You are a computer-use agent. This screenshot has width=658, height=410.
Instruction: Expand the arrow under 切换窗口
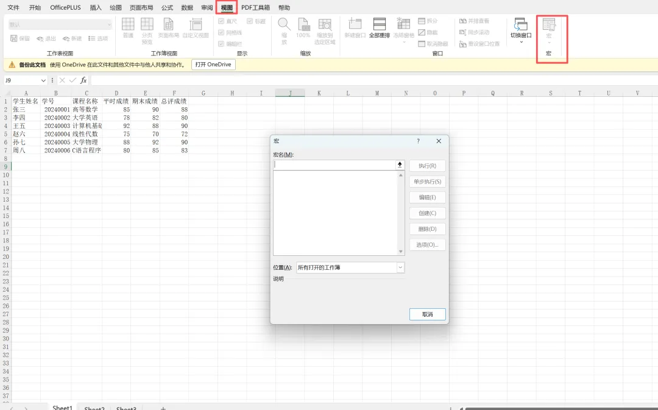coord(521,42)
